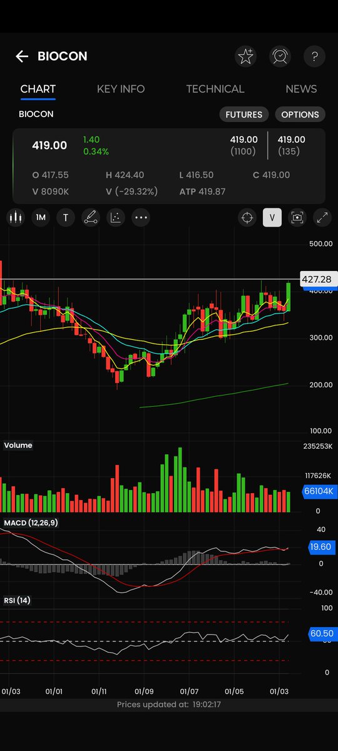Tap the close value C 419.00
338x751 pixels.
(x=271, y=175)
